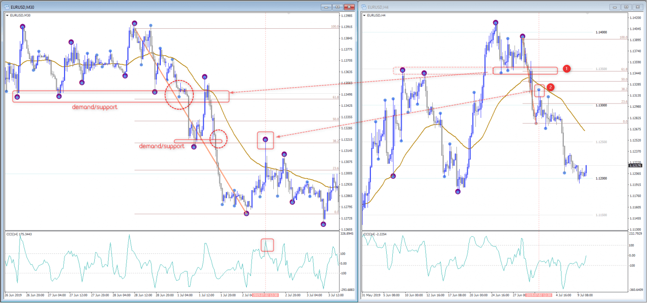The image size is (647, 303).
Task: Select the upper demand/support text label
Action: pyautogui.click(x=94, y=107)
